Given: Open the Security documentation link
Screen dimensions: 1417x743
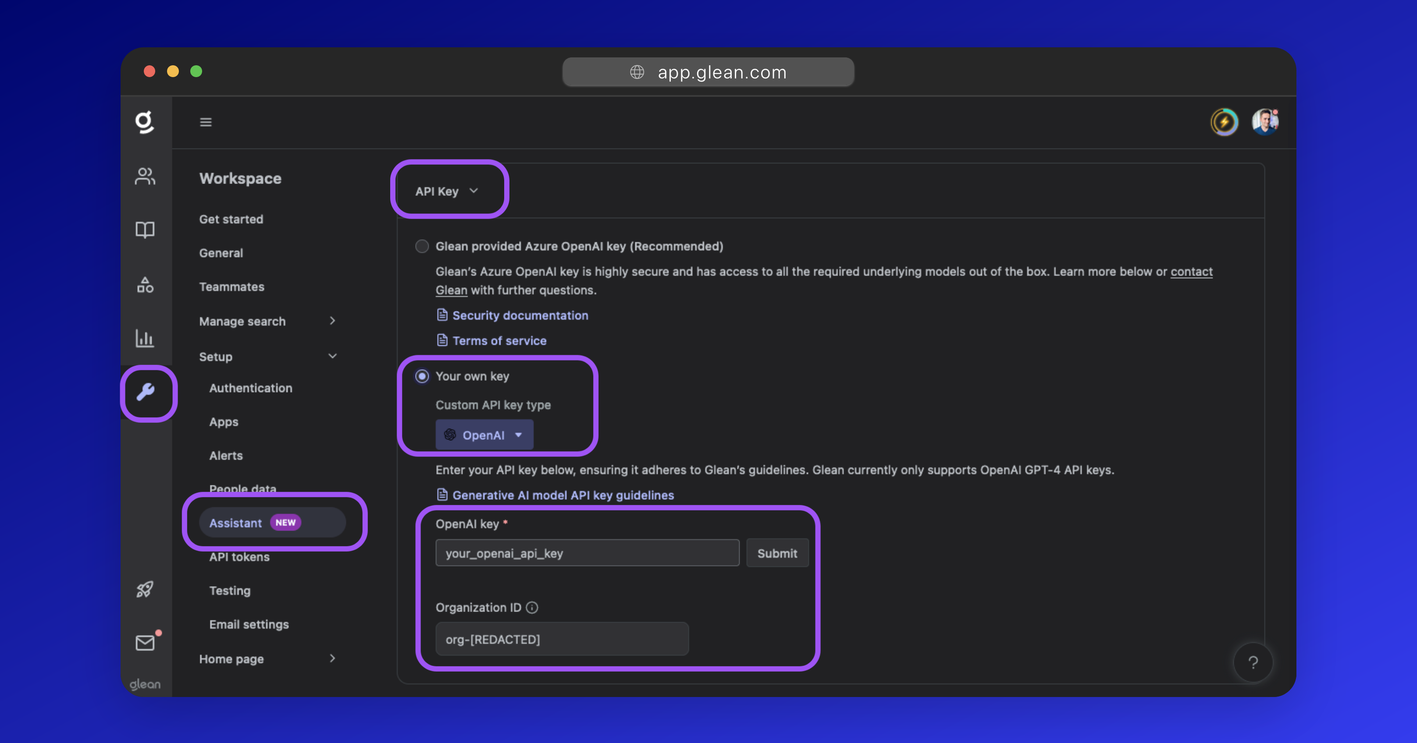Looking at the screenshot, I should tap(519, 315).
